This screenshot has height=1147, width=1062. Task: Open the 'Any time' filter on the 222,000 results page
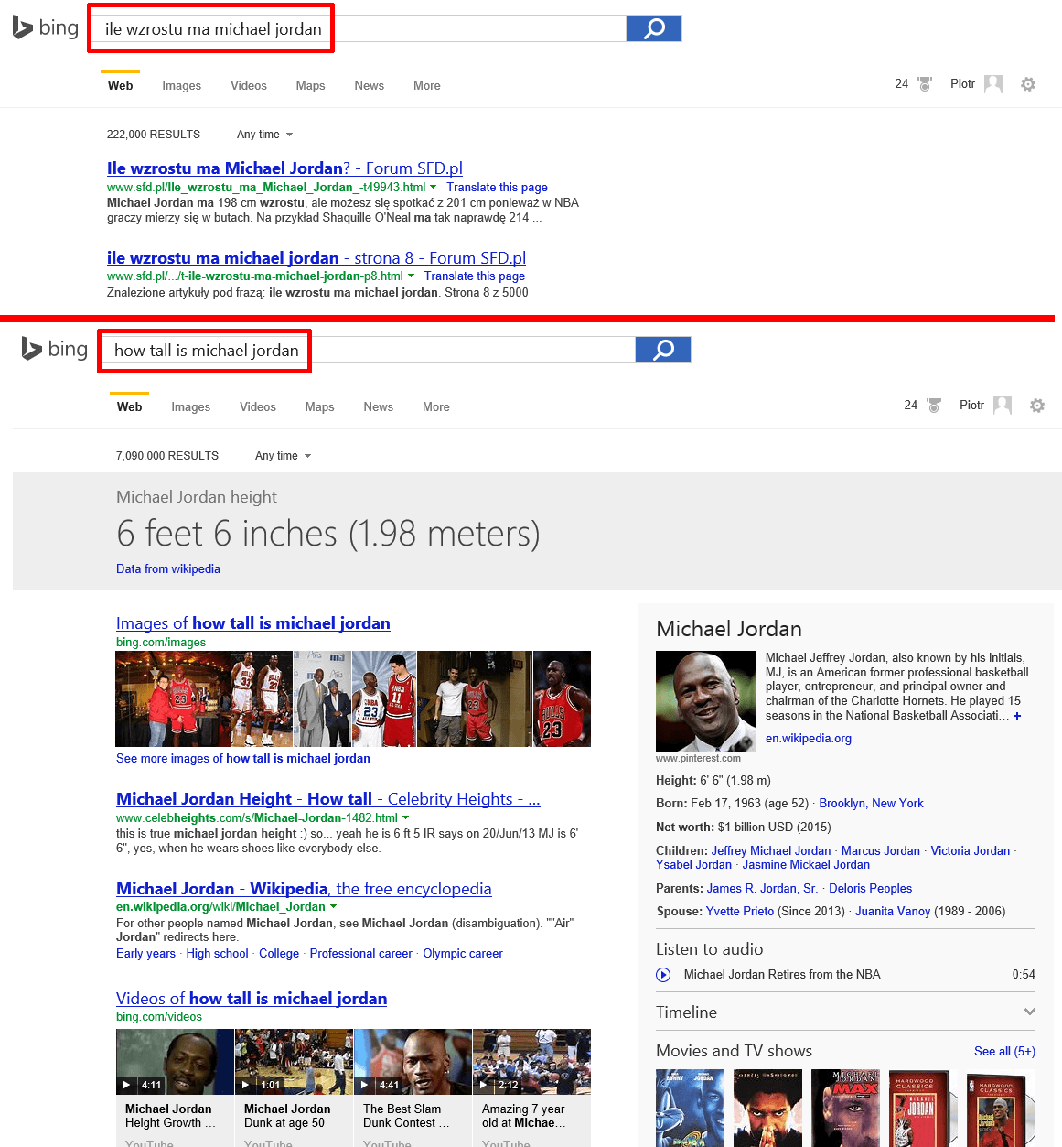coord(264,135)
